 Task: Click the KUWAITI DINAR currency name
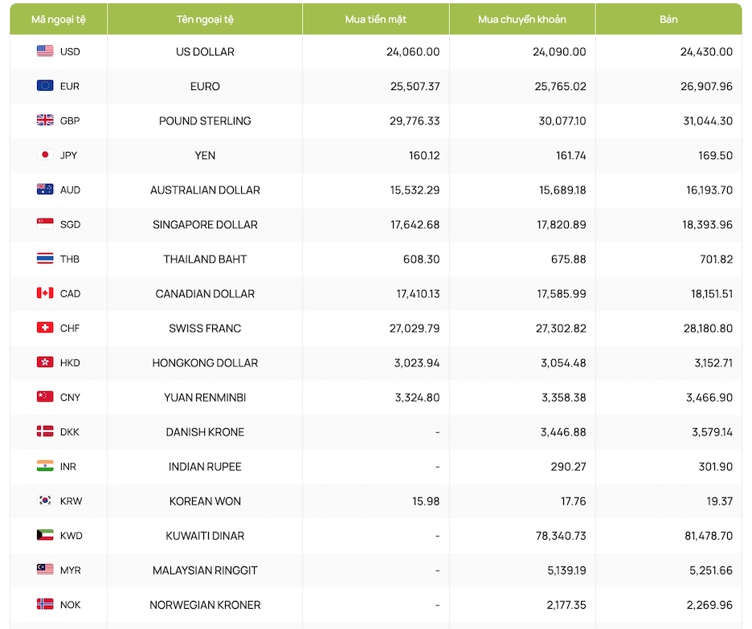(205, 536)
